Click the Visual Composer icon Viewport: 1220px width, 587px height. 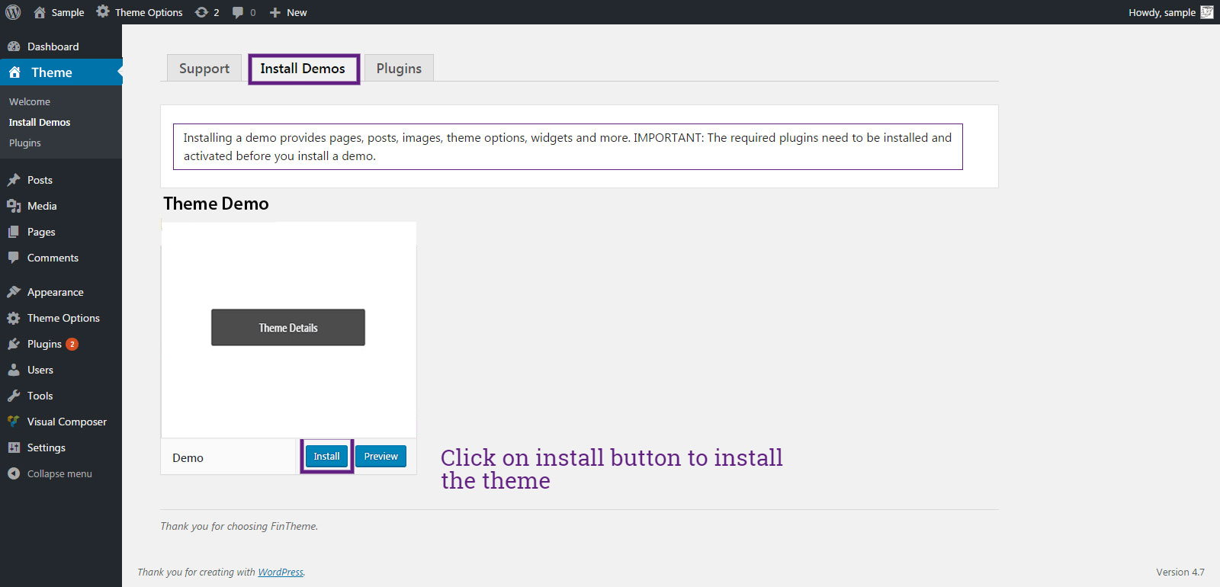[14, 422]
